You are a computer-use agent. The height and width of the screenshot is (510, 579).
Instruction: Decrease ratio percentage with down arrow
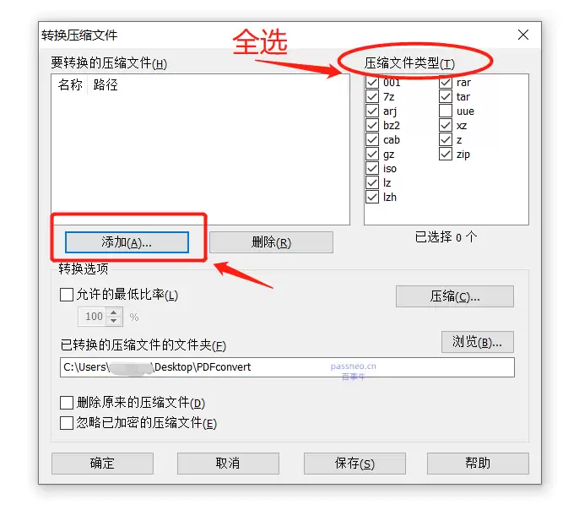[x=114, y=321]
